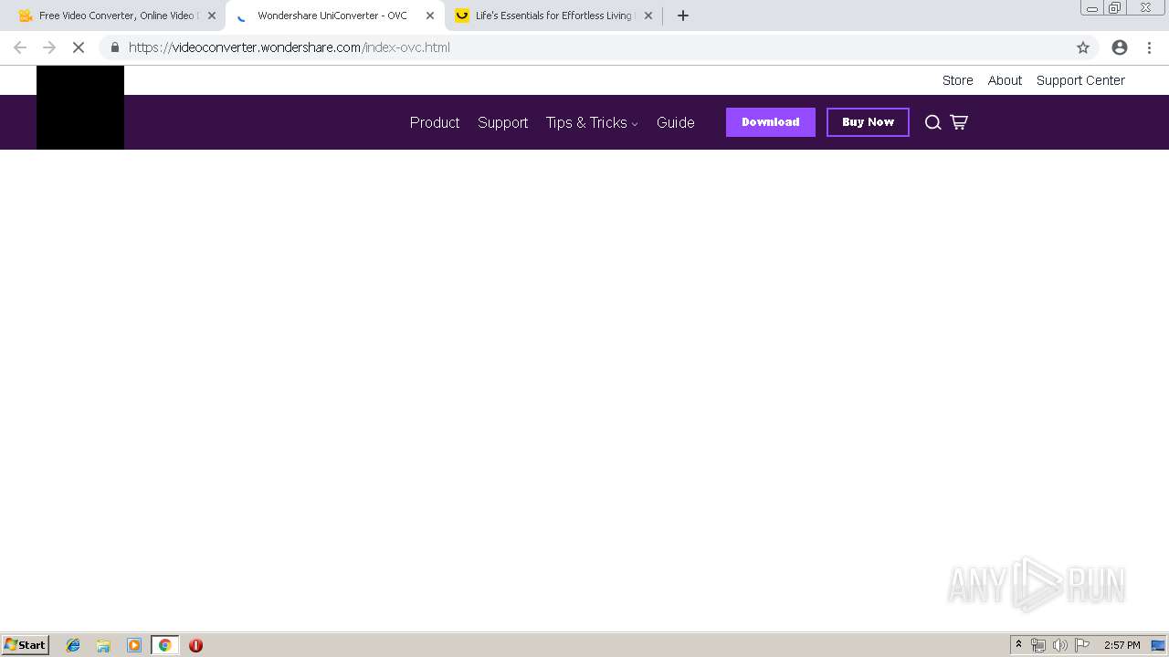Image resolution: width=1169 pixels, height=657 pixels.
Task: Open the red Opera-style taskbar icon
Action: point(195,645)
